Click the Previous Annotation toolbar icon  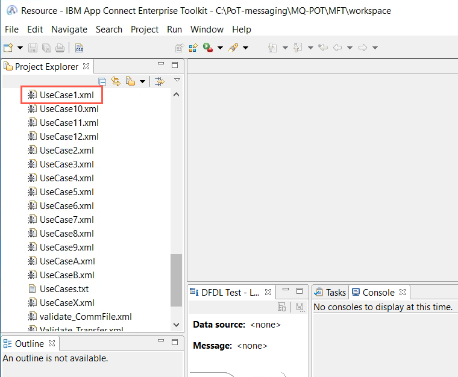coord(298,48)
